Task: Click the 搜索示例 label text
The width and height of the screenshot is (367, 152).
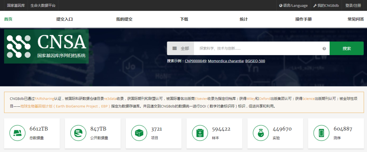Action: pos(176,61)
